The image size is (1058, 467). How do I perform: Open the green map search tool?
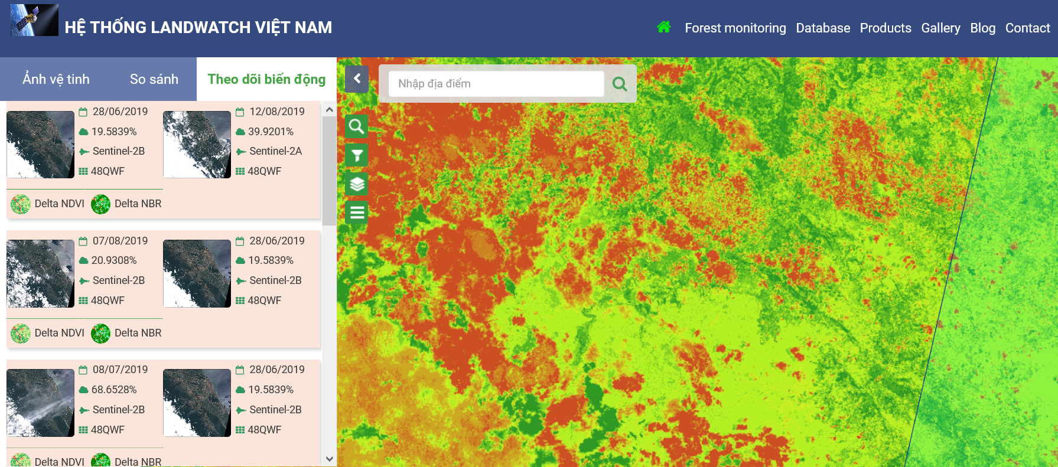[356, 126]
